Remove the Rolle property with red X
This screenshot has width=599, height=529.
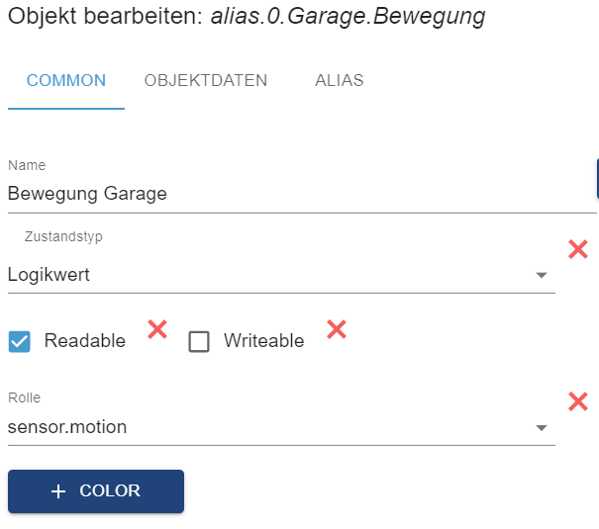click(578, 401)
